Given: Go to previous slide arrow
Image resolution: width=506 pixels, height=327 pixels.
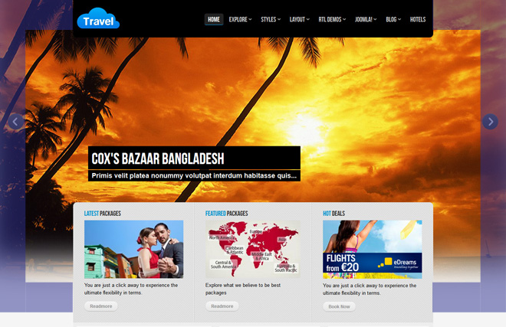Looking at the screenshot, I should [x=15, y=122].
